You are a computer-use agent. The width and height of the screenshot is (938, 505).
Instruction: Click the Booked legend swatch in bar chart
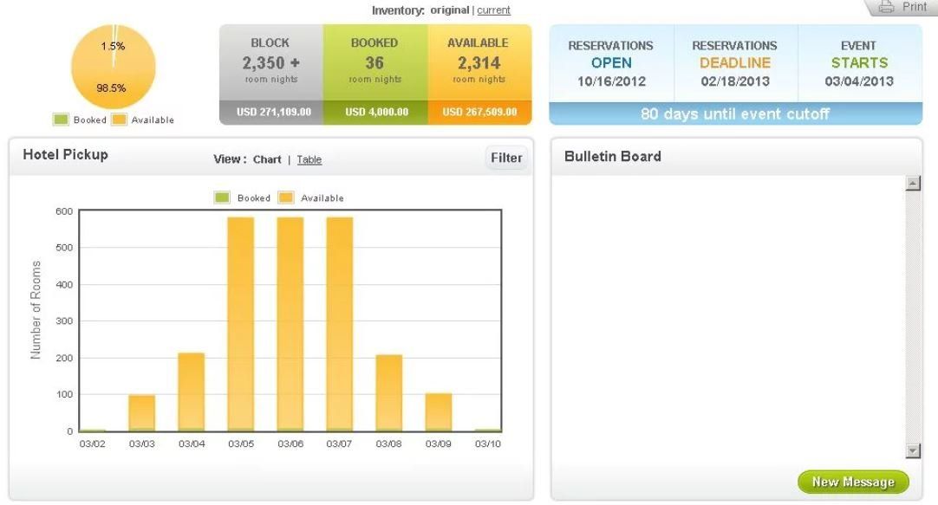[222, 197]
